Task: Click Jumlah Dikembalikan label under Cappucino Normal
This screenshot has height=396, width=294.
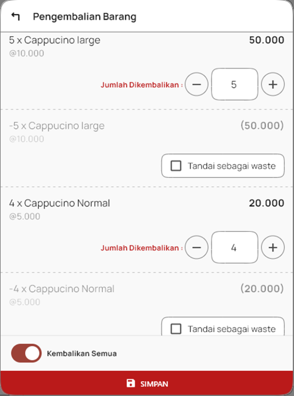Action: coord(142,248)
